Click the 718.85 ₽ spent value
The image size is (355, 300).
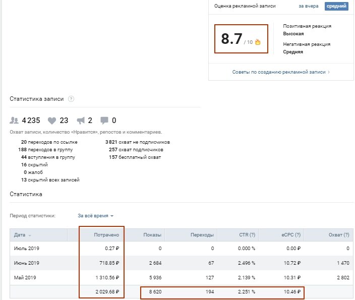point(109,263)
